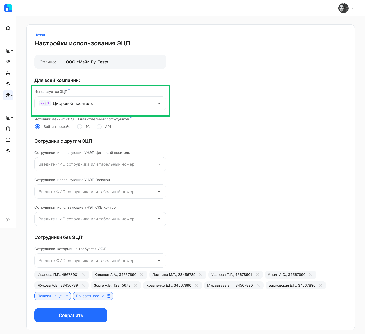The image size is (365, 334).
Task: Open the lower beach umbrella sidebar icon
Action: tap(8, 151)
